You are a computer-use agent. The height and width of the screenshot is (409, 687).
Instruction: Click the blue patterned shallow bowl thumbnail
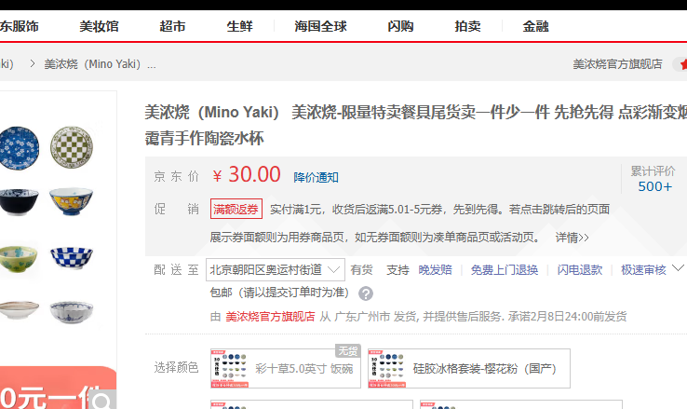(x=72, y=312)
